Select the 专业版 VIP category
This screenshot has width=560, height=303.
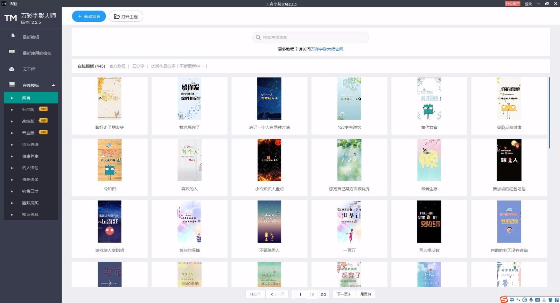[31, 133]
